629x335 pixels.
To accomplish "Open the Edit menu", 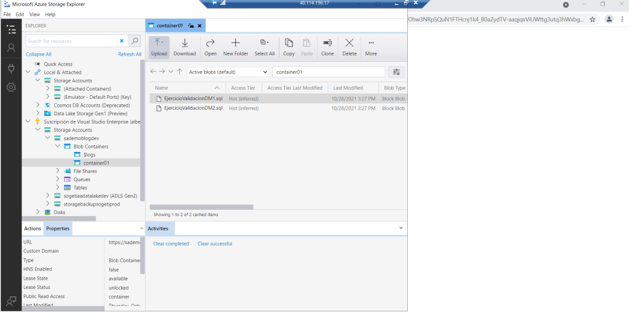I will point(20,14).
